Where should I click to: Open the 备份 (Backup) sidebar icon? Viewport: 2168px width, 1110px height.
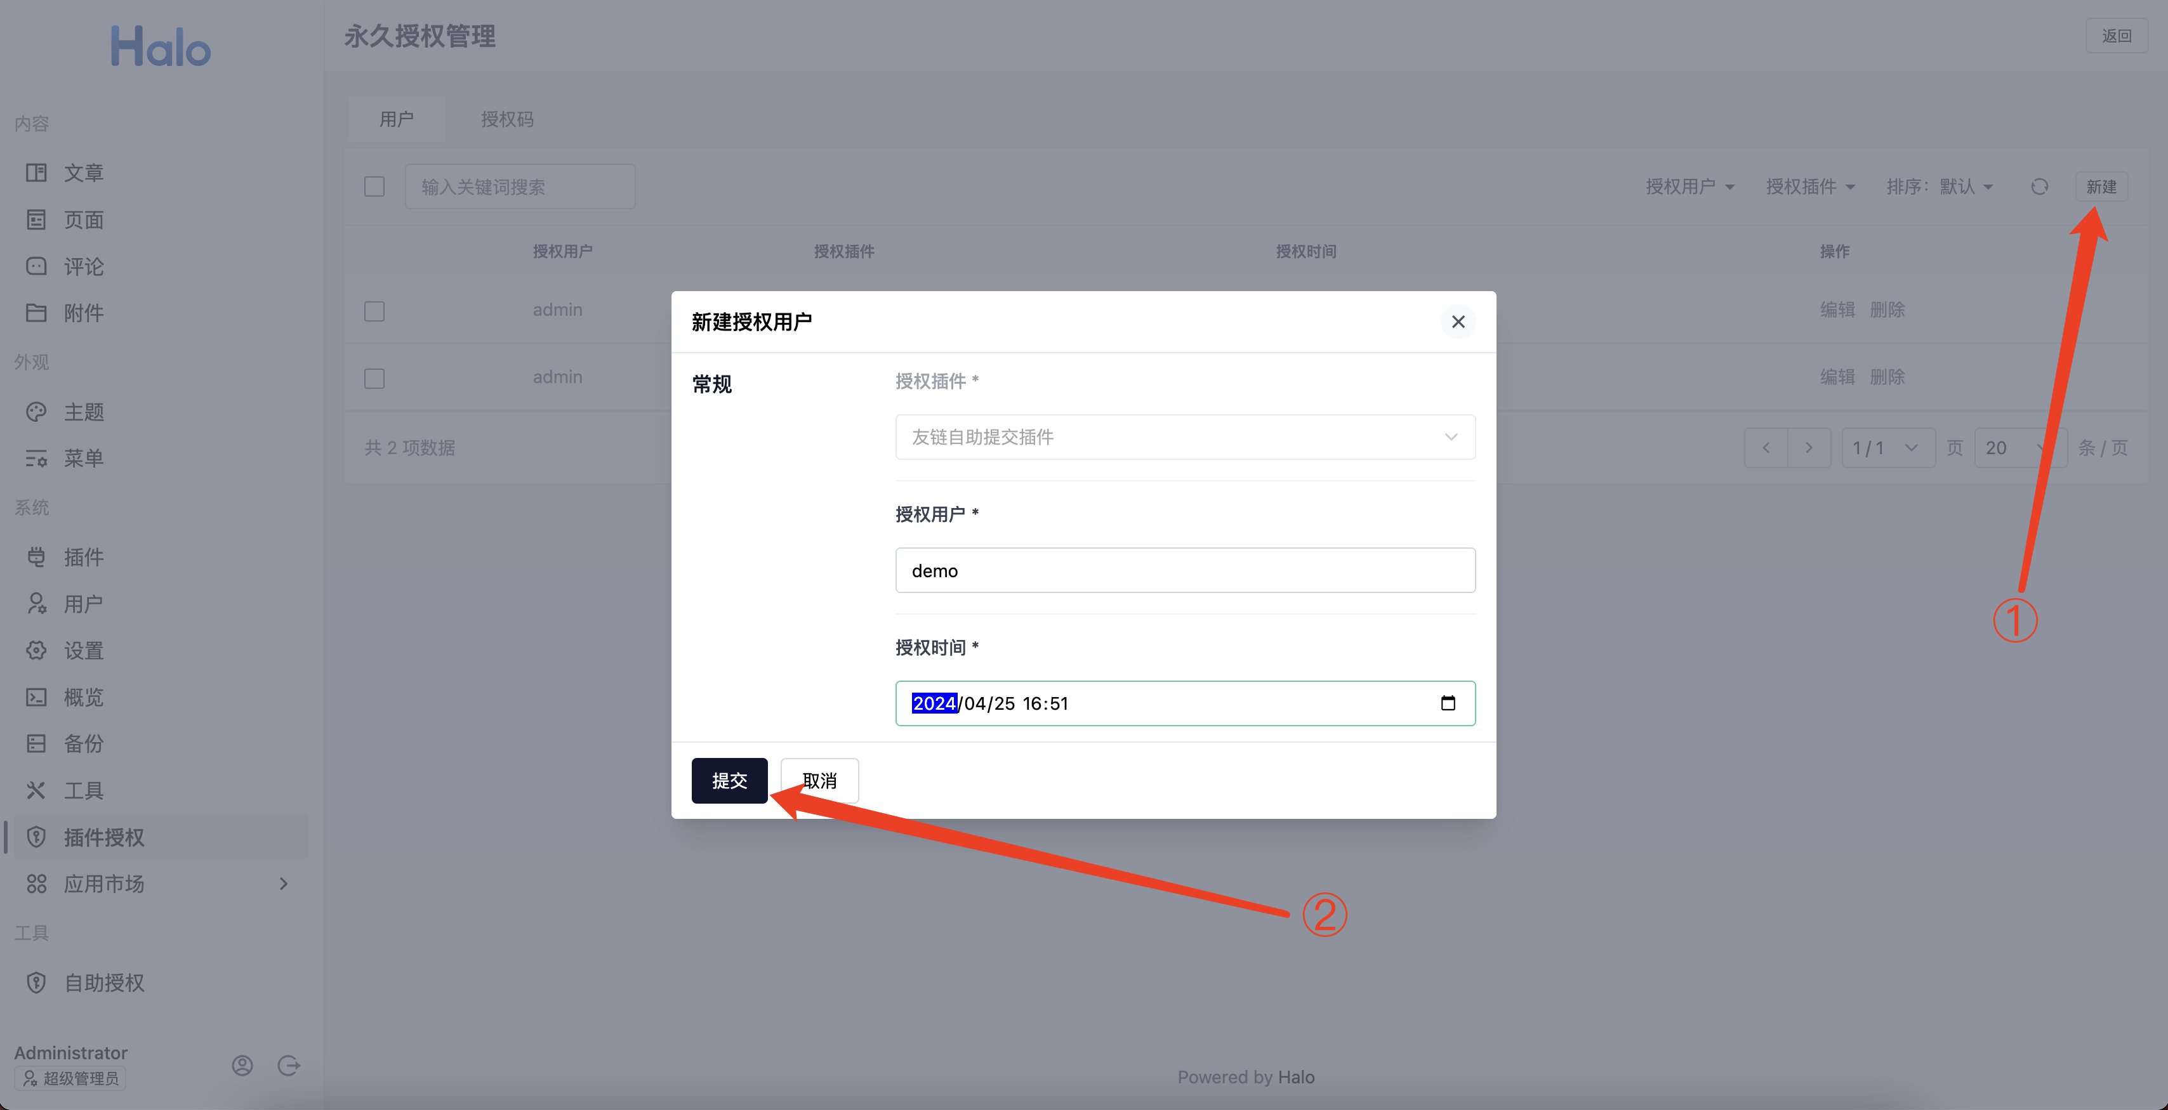pyautogui.click(x=36, y=743)
